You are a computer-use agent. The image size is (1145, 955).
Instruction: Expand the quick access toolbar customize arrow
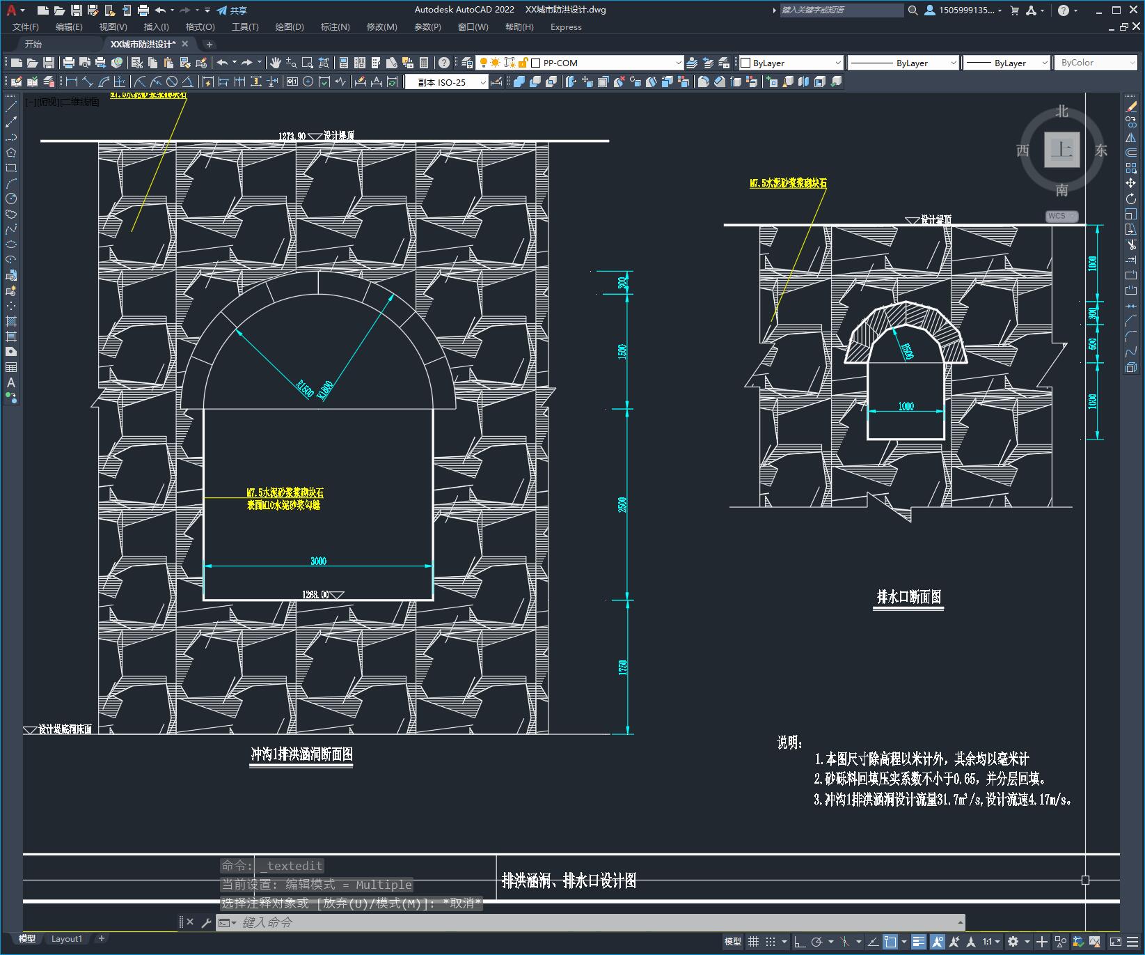click(x=207, y=10)
